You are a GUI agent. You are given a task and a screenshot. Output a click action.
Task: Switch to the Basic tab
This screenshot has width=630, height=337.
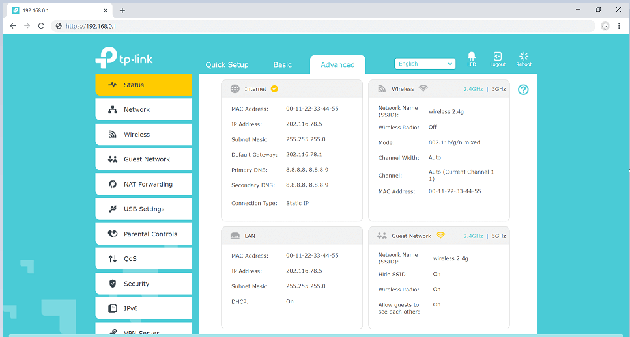tap(282, 65)
